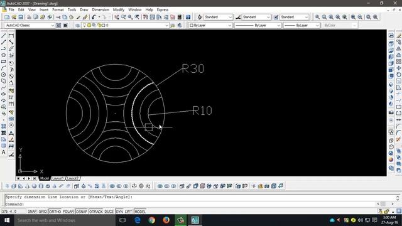Open the Format menu

point(58,10)
